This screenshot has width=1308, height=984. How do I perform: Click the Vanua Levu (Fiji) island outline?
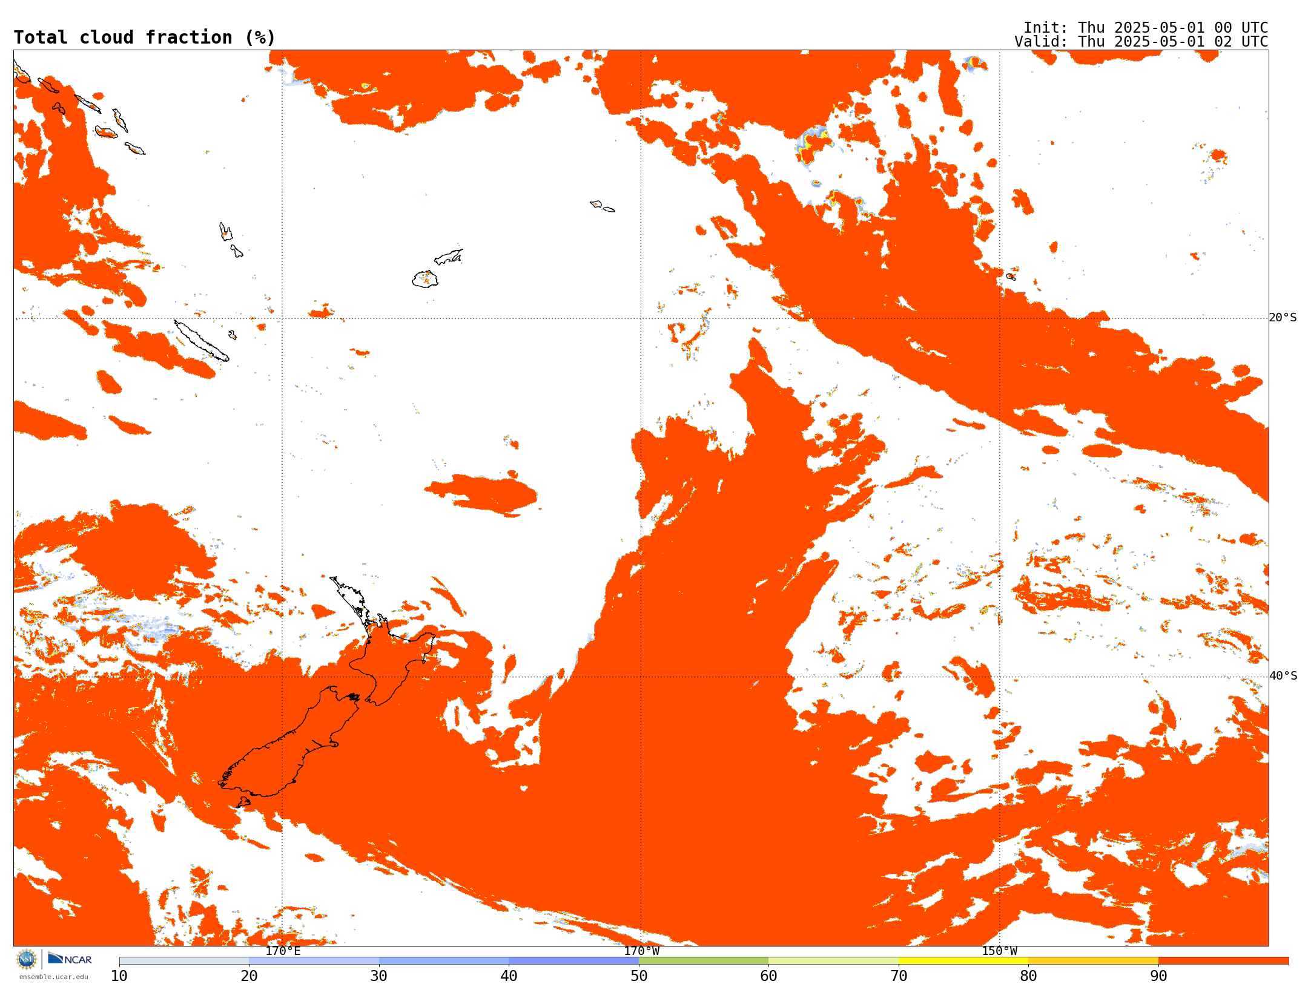click(449, 257)
